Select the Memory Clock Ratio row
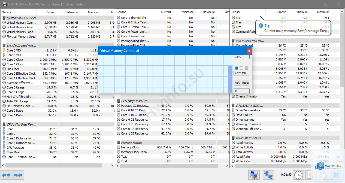Image resolution: width=345 pixels, height=183 pixels. pyautogui.click(x=173, y=152)
